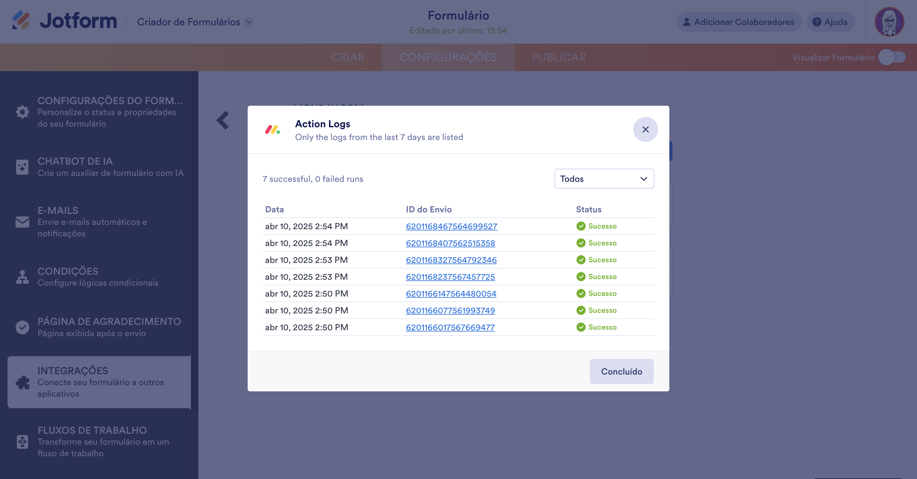Open the Todos filter dropdown
This screenshot has width=917, height=479.
click(x=604, y=179)
